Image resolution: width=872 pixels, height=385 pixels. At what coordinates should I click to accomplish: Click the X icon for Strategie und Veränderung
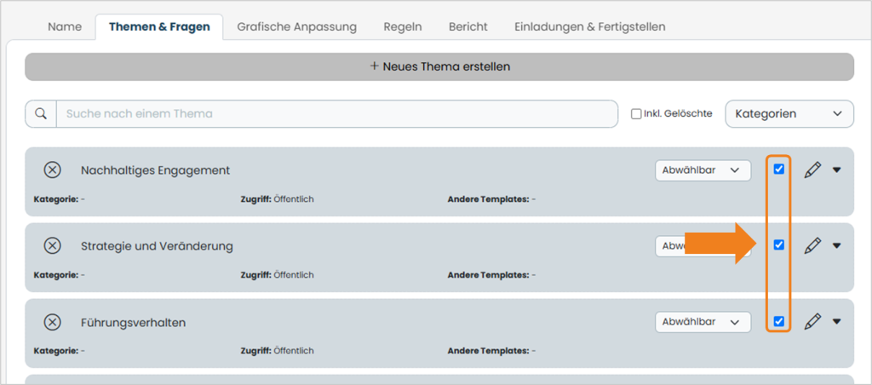(52, 245)
